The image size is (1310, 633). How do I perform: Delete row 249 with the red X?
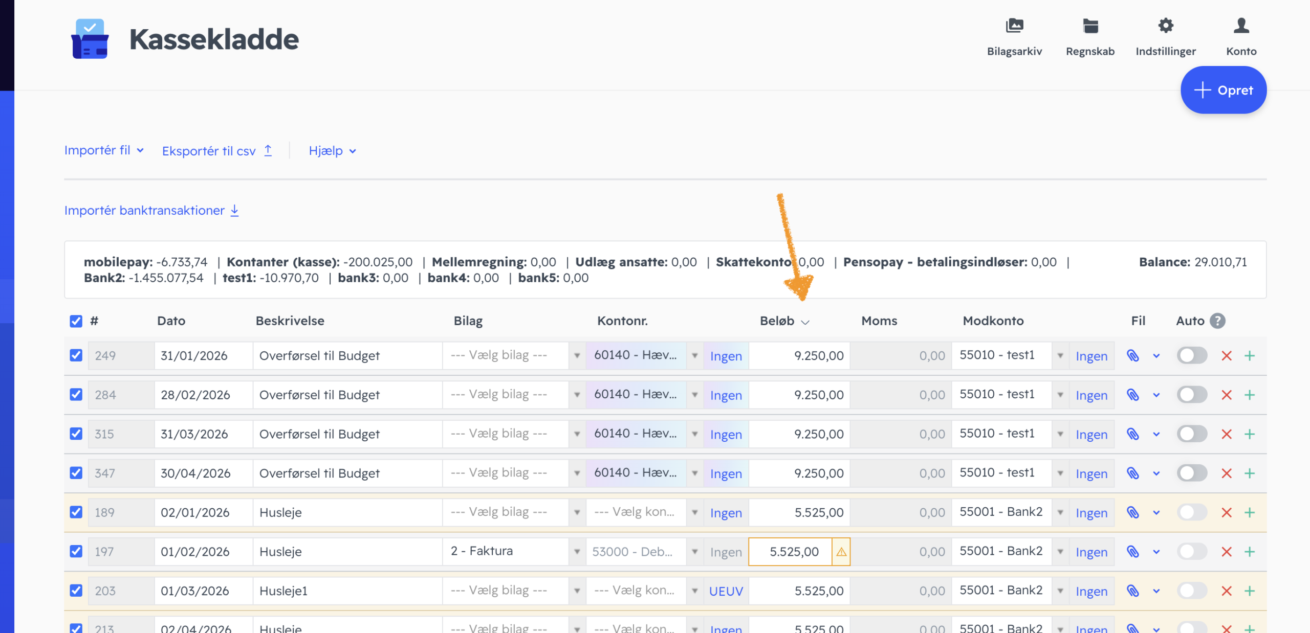(x=1227, y=356)
